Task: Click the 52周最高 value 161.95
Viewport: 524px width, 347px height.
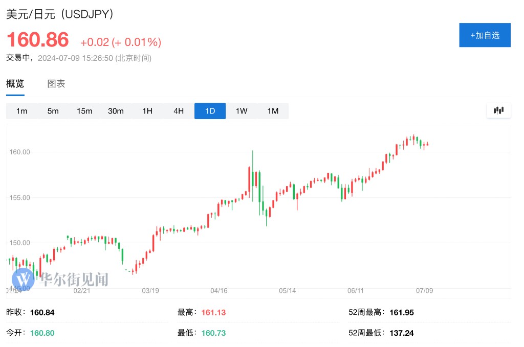Action: (x=401, y=312)
